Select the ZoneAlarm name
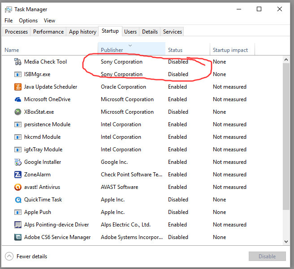294x269 pixels. 37,175
